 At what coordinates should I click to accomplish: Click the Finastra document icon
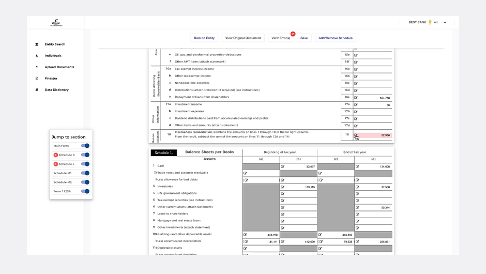pos(37,79)
